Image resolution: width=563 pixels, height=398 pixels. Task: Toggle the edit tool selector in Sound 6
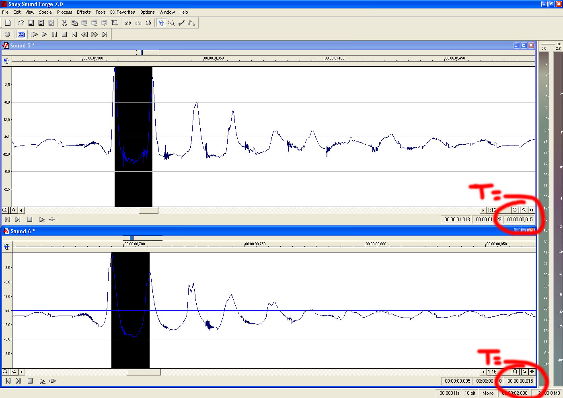tap(6, 247)
